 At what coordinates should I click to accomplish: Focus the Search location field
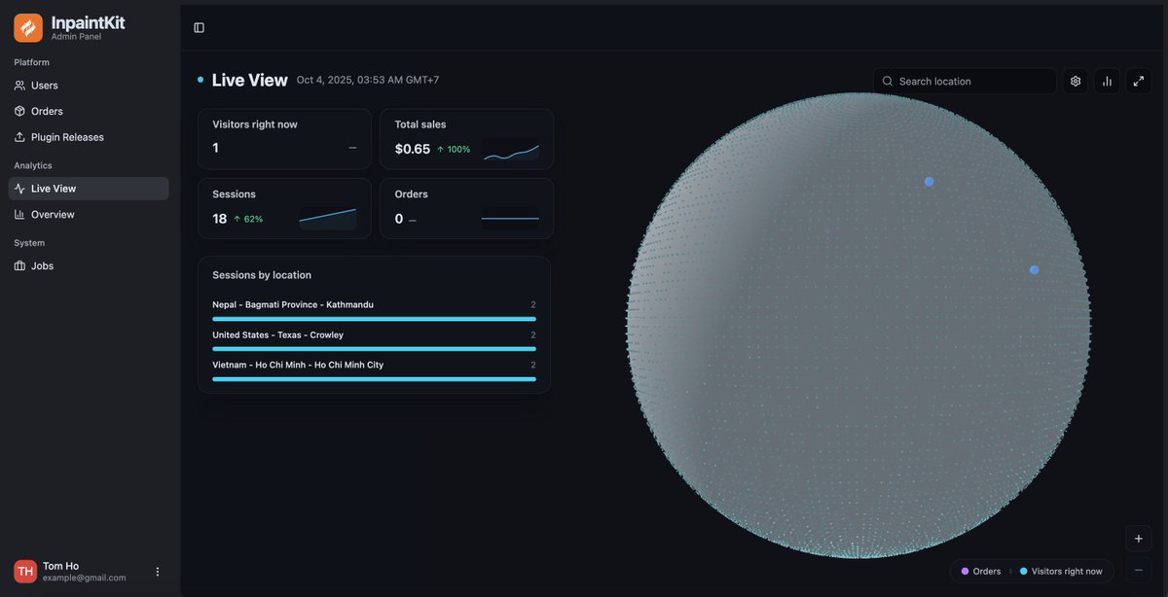click(x=965, y=81)
